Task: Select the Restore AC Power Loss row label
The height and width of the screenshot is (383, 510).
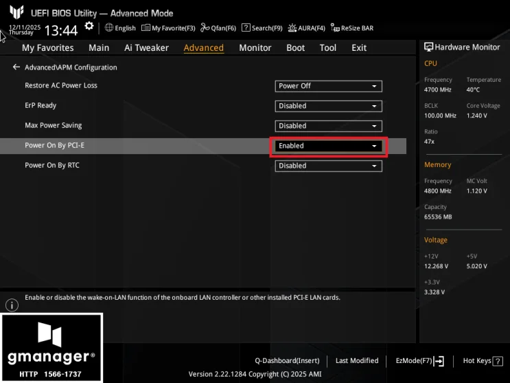Action: (x=61, y=85)
